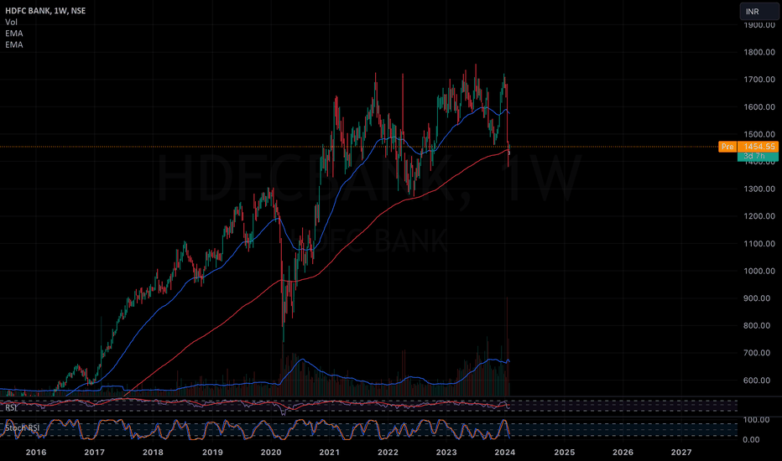
Task: Select the Stoch RSI pane label
Action: pyautogui.click(x=22, y=428)
